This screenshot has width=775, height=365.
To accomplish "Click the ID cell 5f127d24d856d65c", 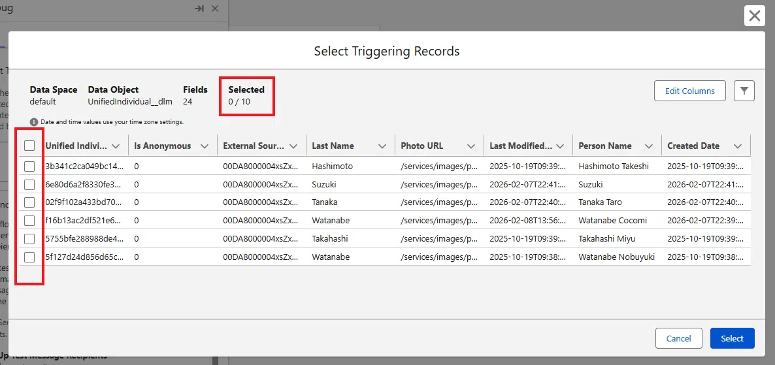I will [84, 257].
